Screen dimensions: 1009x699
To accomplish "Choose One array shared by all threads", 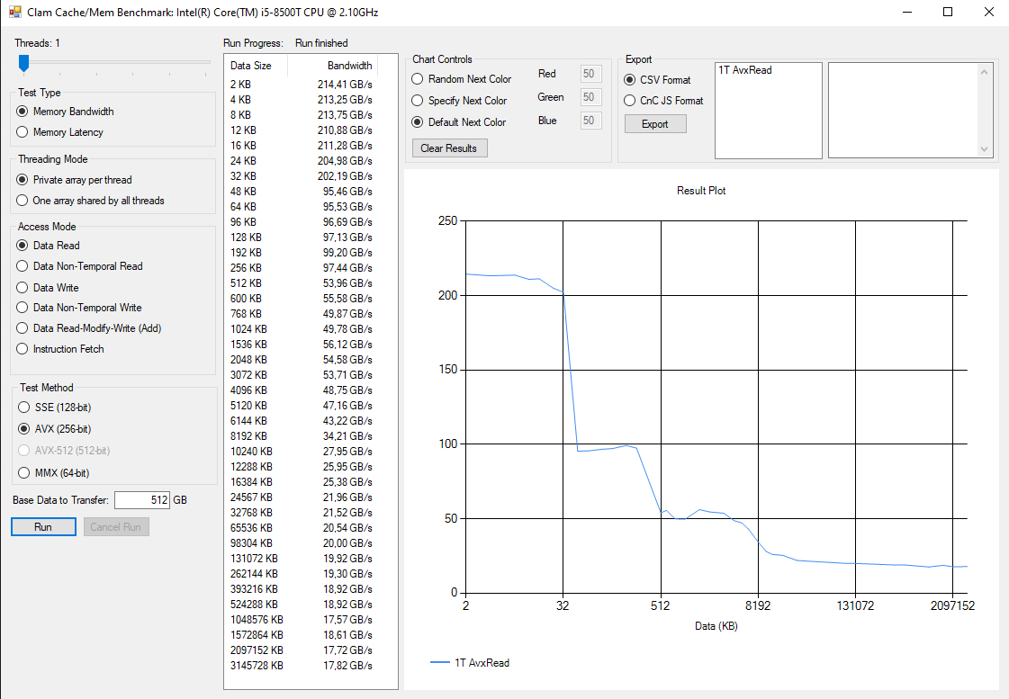I will coord(90,201).
